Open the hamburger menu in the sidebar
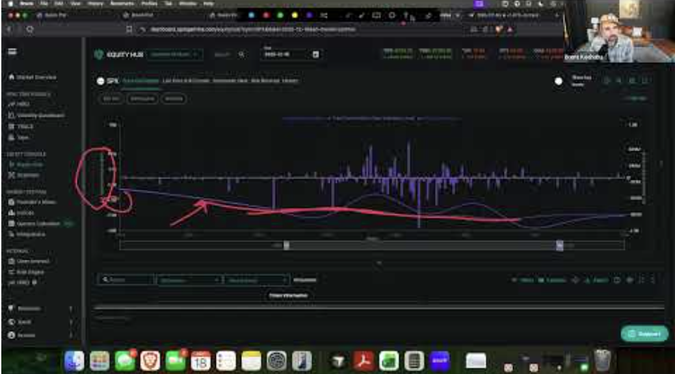The height and width of the screenshot is (374, 675). click(12, 52)
